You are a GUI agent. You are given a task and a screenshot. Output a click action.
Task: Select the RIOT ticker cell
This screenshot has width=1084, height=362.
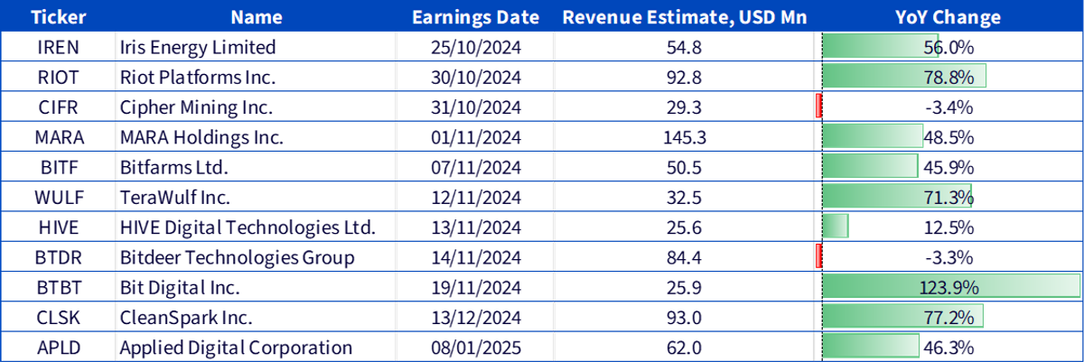click(57, 77)
